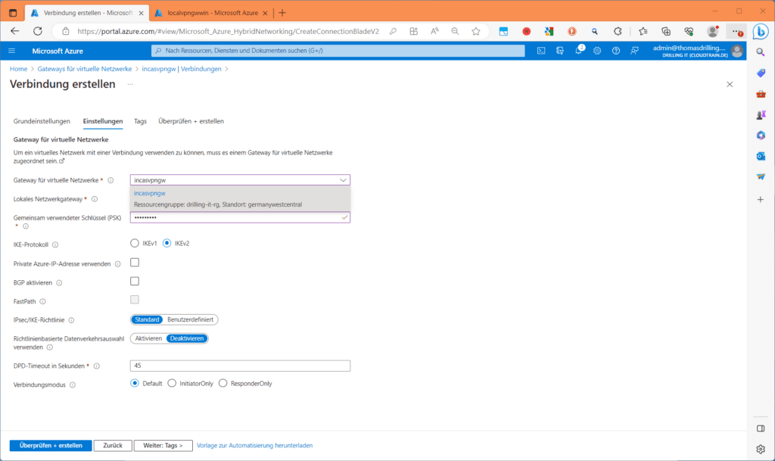775x461 pixels.
Task: Open the browser favorites list icon
Action: 643,31
